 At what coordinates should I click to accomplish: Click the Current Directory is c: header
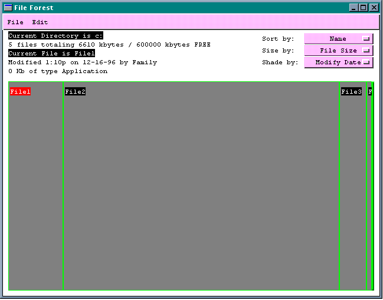pos(55,36)
